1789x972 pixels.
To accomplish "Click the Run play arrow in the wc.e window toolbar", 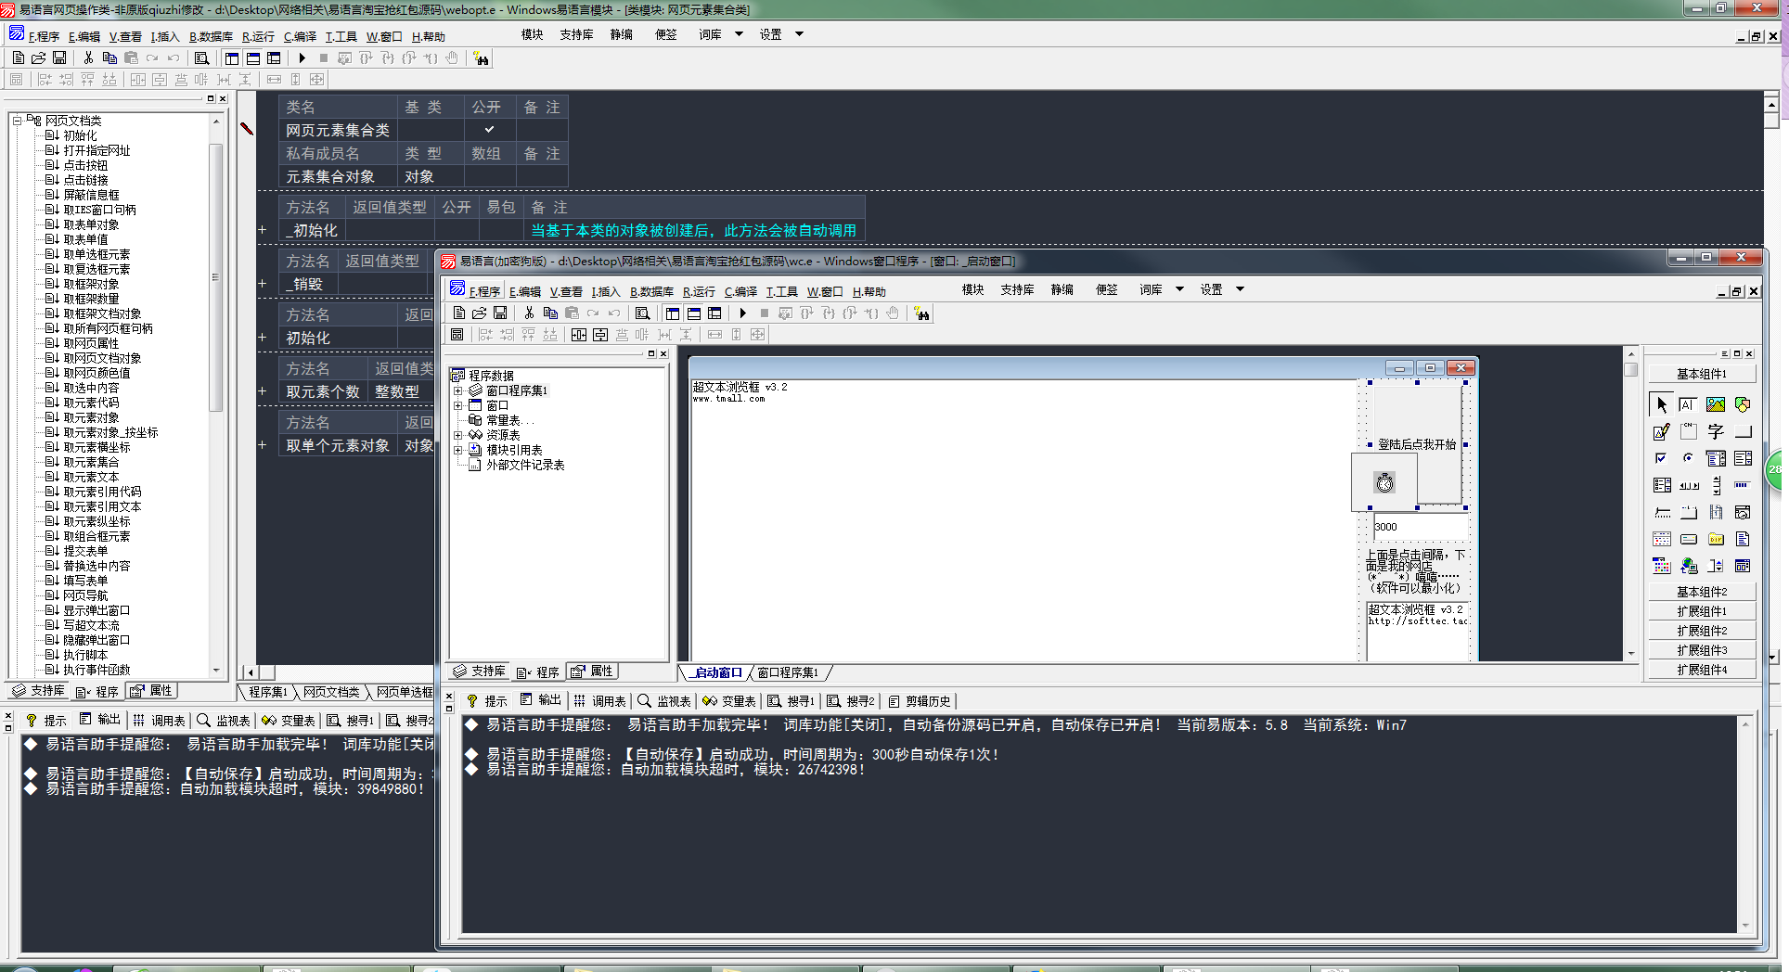I will coord(742,313).
